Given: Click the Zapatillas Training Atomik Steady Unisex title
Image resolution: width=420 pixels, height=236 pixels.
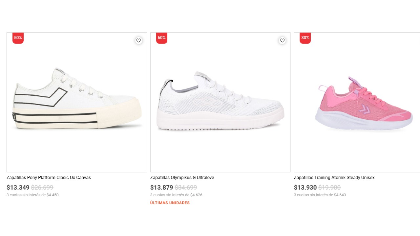Looking at the screenshot, I should (x=334, y=177).
